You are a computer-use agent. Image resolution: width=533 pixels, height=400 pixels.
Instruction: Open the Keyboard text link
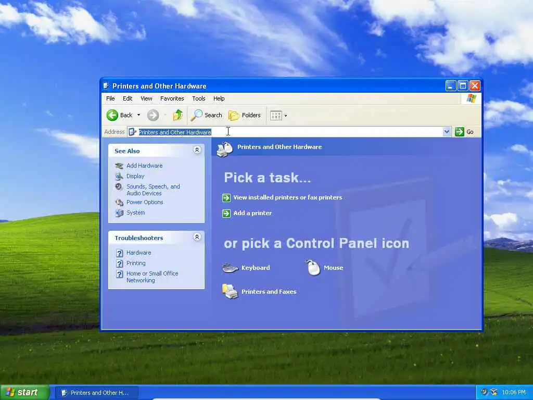tap(256, 268)
